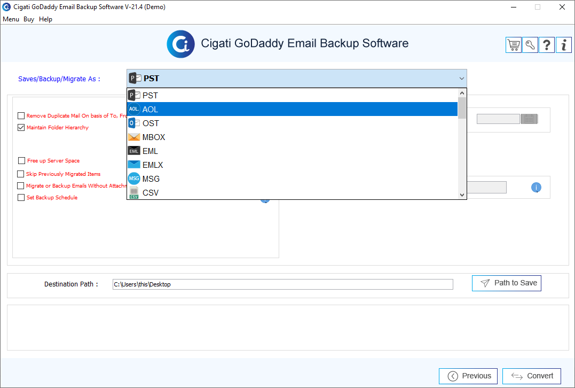The width and height of the screenshot is (575, 388).
Task: Pick OST from the format list
Action: (292, 123)
